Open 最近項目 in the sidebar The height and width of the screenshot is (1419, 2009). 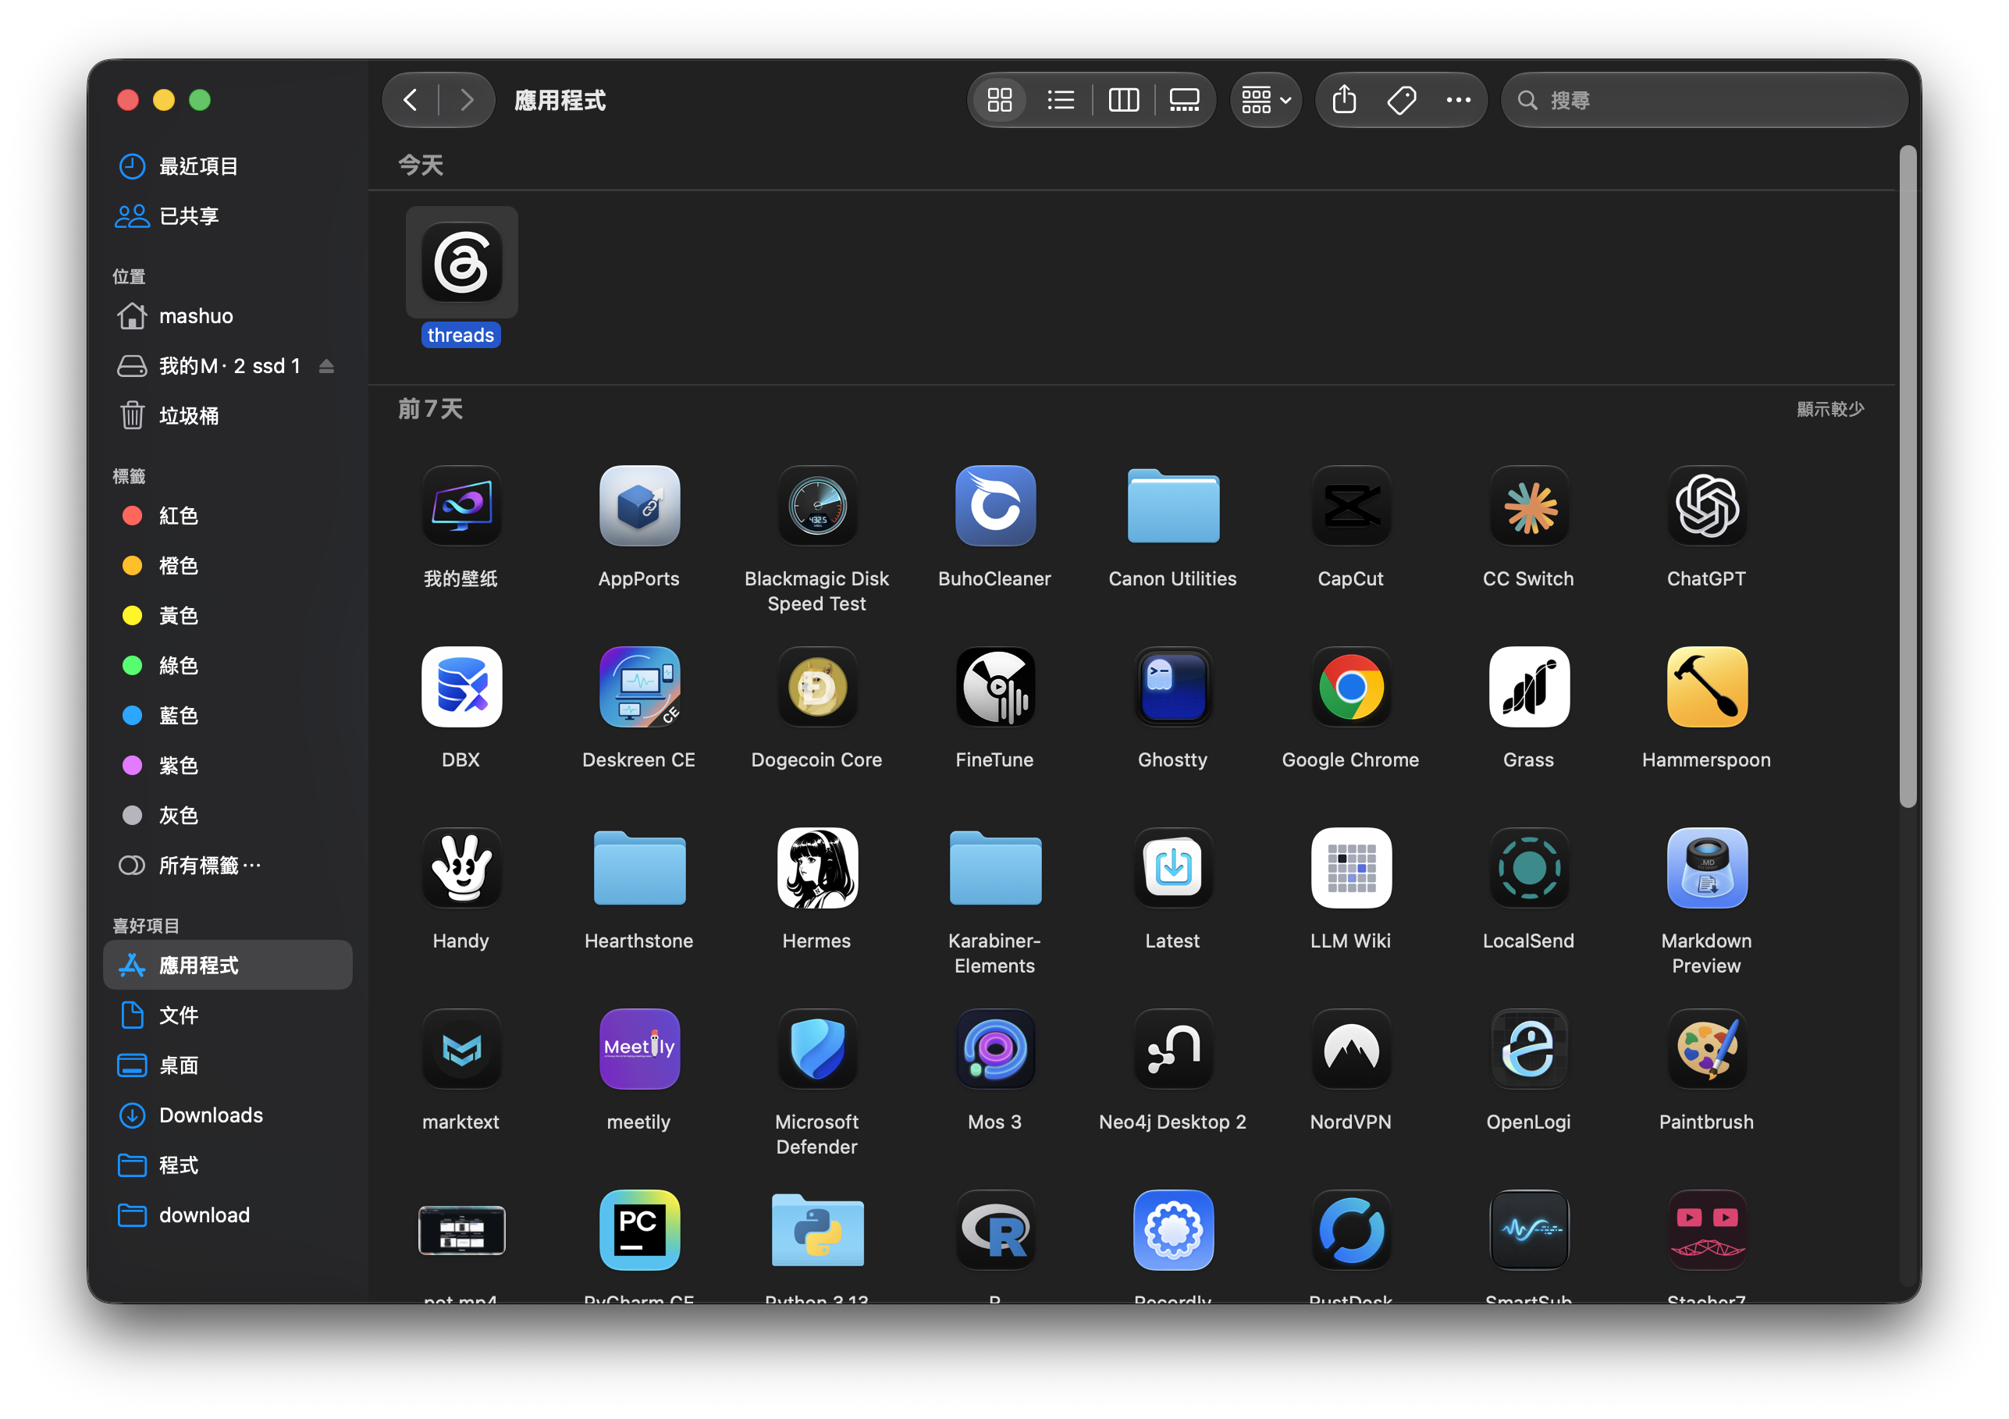coord(227,166)
